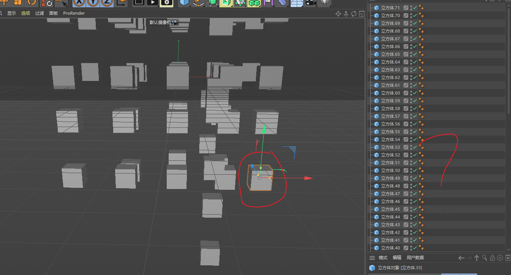Click the layer box next to 立方体.66
The width and height of the screenshot is (511, 275).
(x=406, y=46)
